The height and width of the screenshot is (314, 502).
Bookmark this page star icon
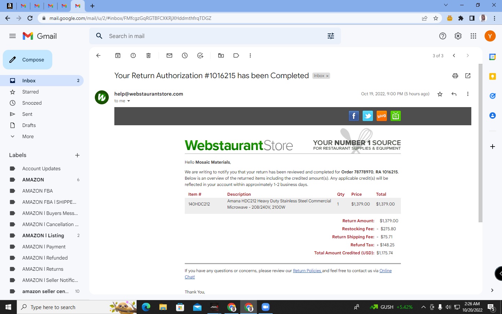(436, 18)
